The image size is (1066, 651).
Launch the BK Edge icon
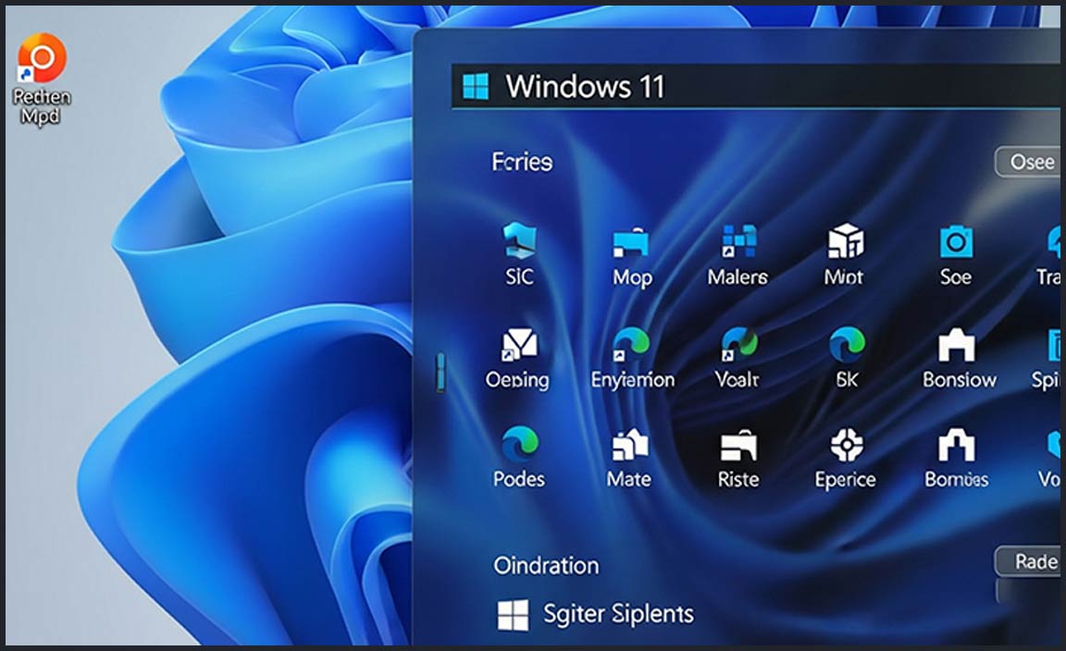tap(847, 345)
